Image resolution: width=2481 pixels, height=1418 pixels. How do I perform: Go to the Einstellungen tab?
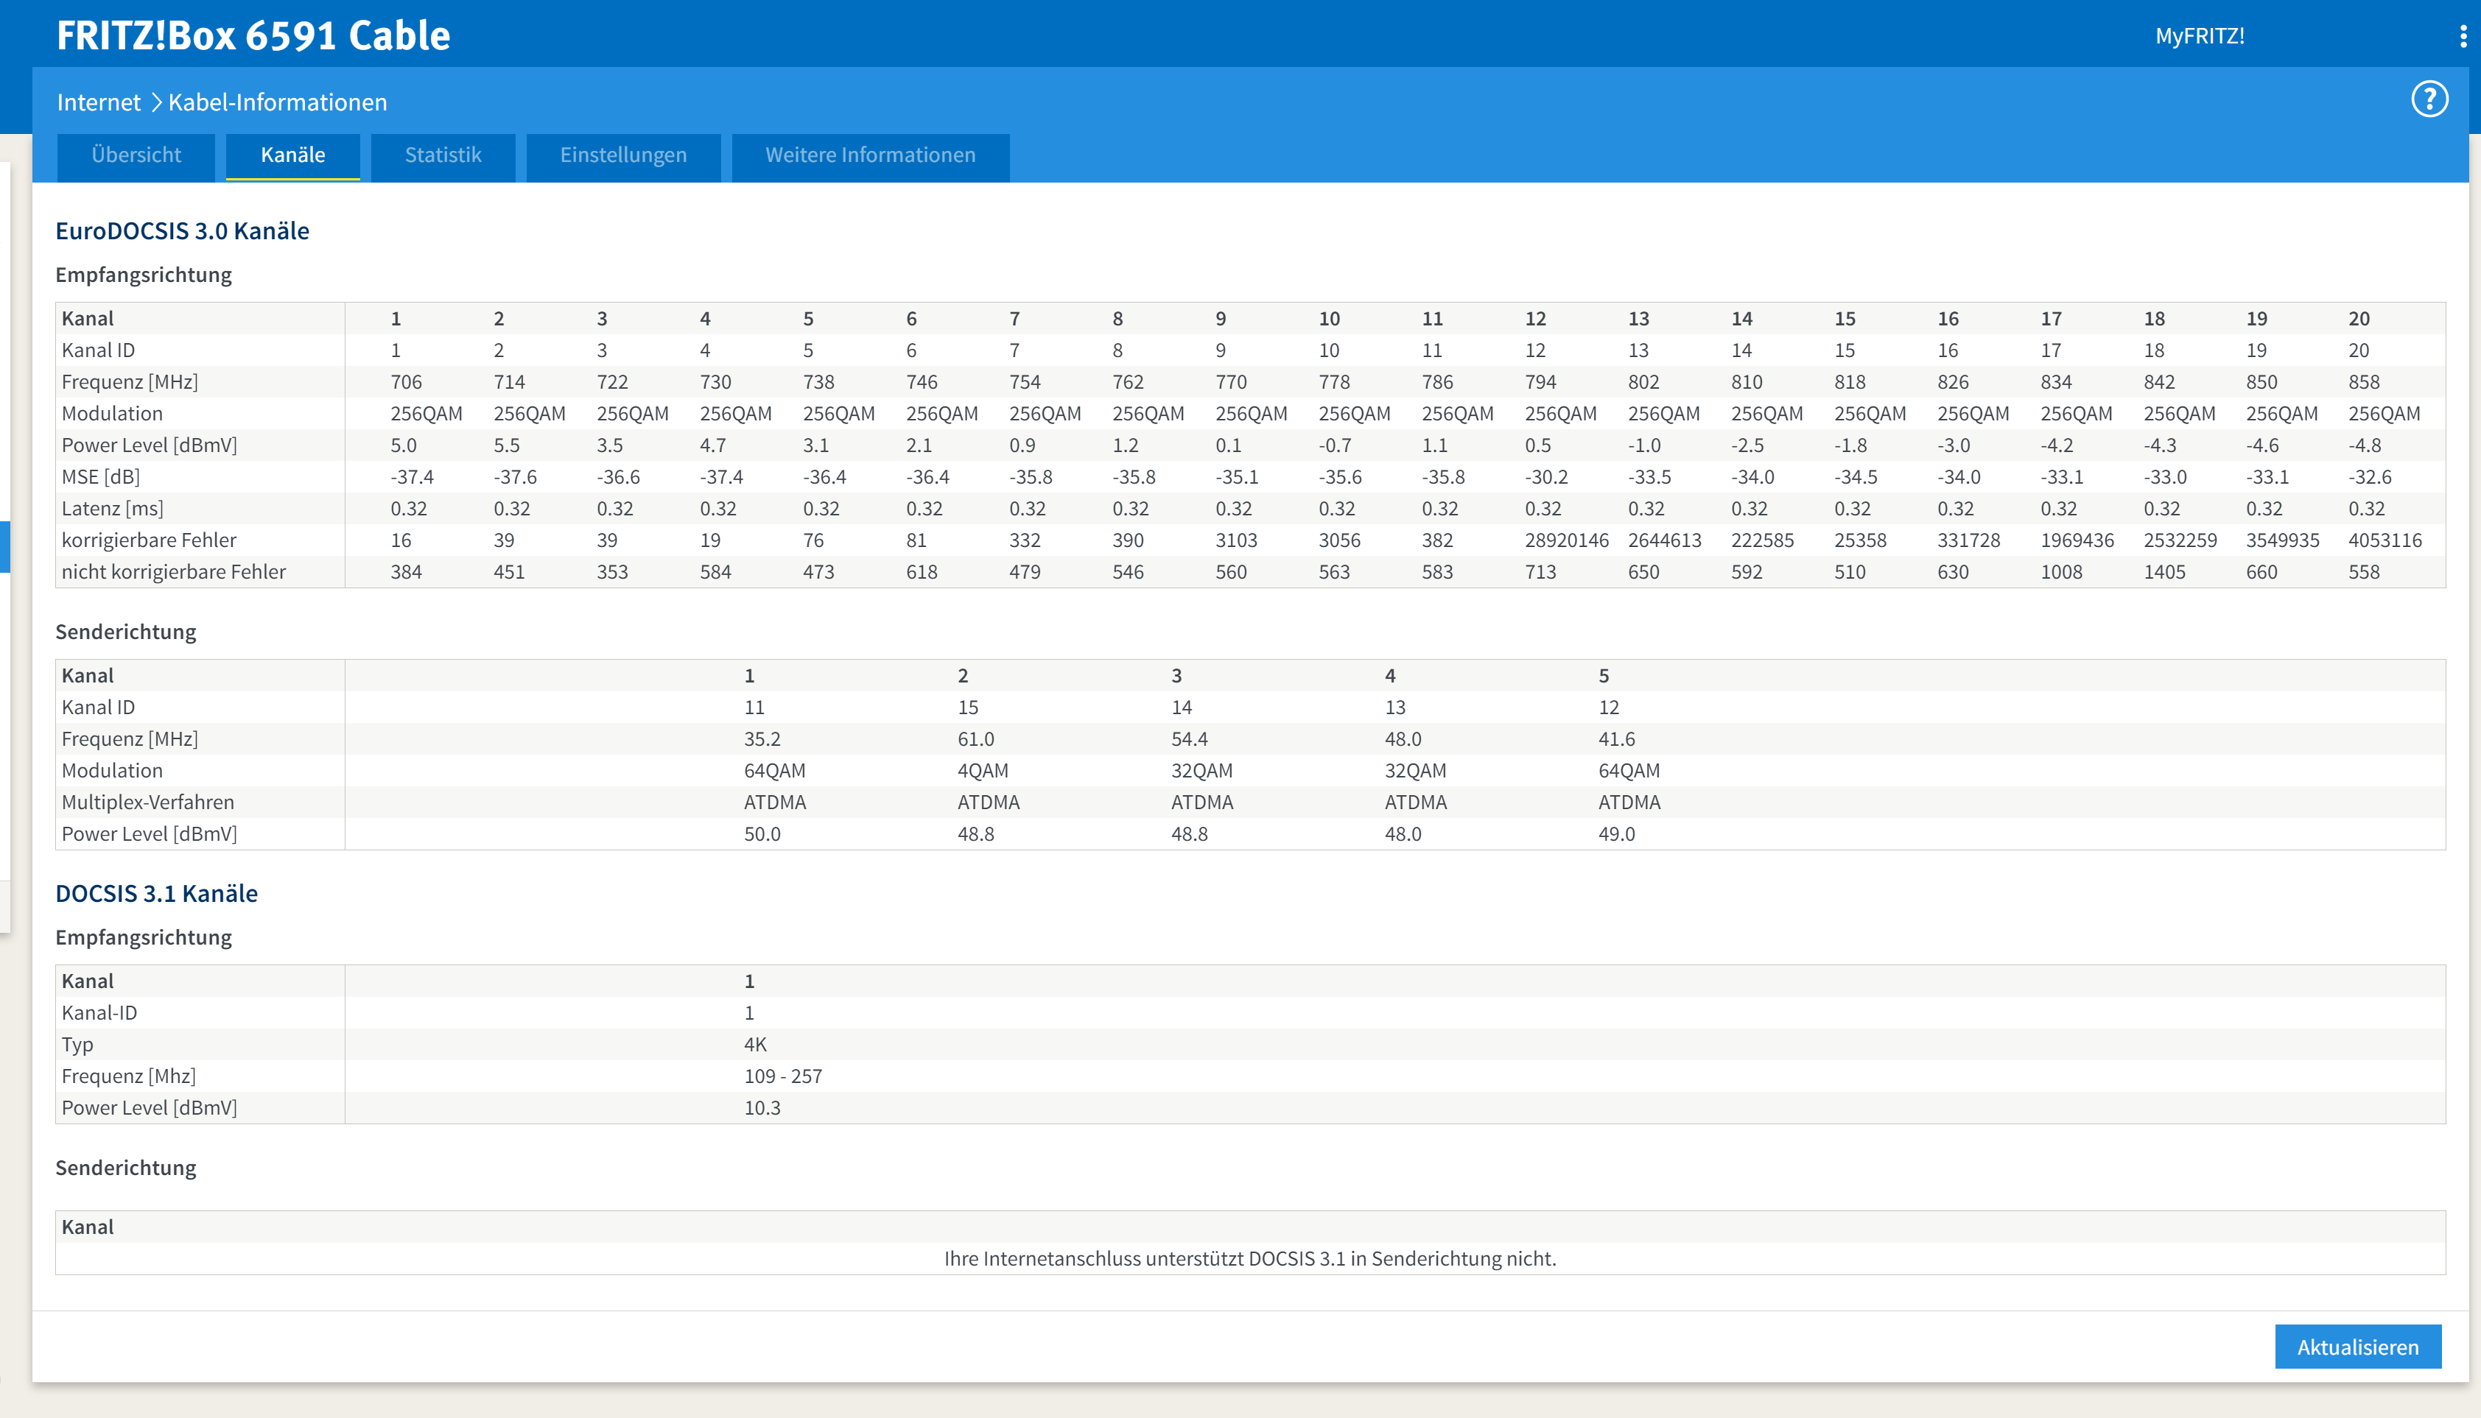(x=622, y=156)
